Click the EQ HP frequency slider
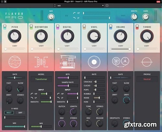162x132 pixels. [x=97, y=13]
